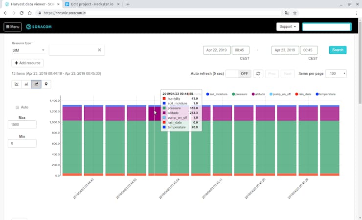Click the manual refresh icon button

(258, 73)
